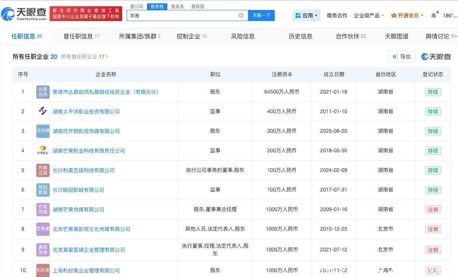The image size is (458, 277).
Task: Click the 芒果影业 logo in row 4
Action: pyautogui.click(x=43, y=151)
